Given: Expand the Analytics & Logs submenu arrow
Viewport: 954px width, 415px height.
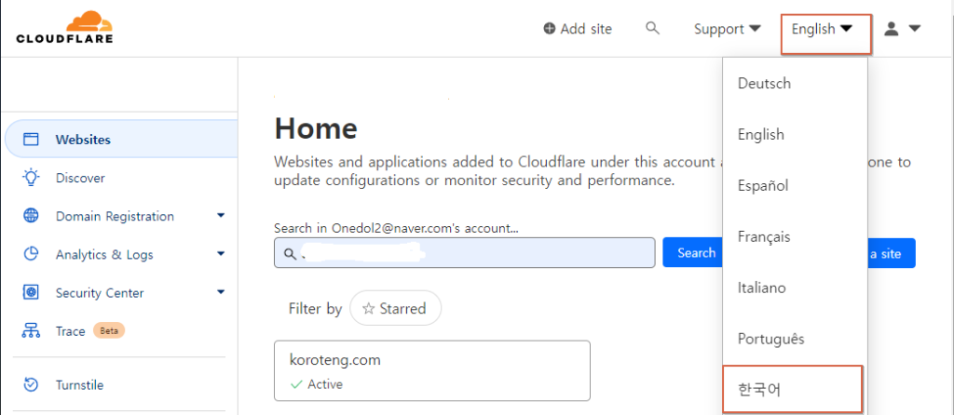Looking at the screenshot, I should pos(221,254).
